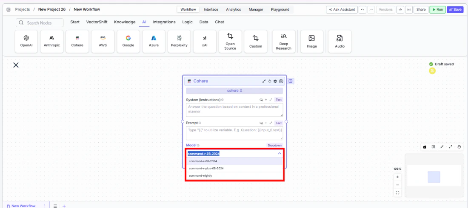
Task: Add variable to System instructions
Action: (266, 100)
